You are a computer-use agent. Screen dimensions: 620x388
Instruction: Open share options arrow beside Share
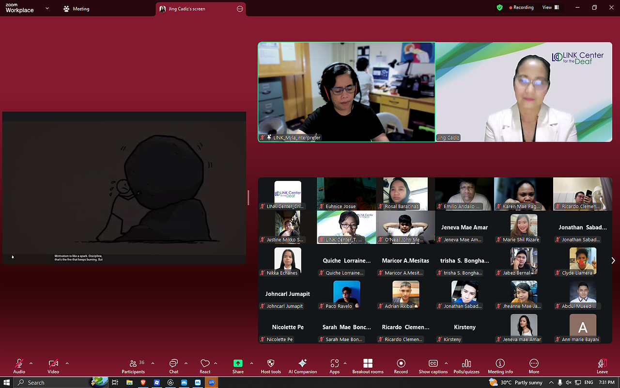point(251,363)
